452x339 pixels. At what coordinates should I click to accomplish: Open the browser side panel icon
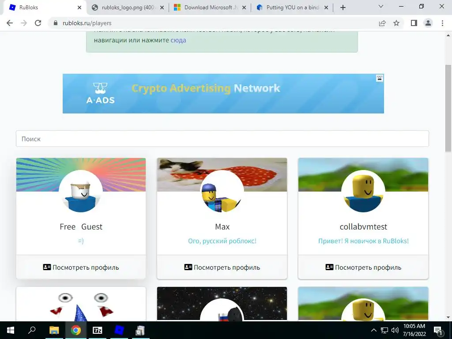(414, 23)
